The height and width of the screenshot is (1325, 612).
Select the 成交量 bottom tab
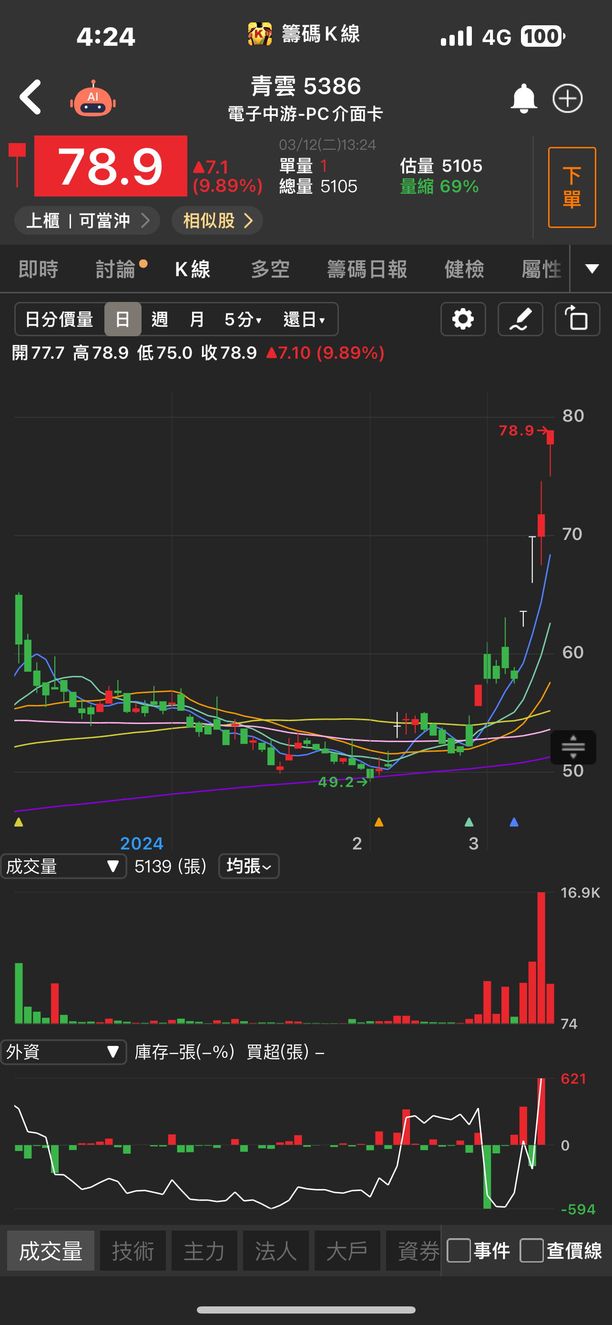pos(51,1251)
